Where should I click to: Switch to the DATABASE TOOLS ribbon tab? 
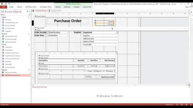[x=46, y=7]
